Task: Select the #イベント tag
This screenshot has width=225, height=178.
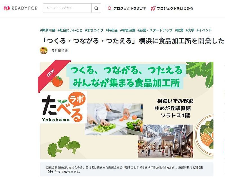Action: click(204, 30)
